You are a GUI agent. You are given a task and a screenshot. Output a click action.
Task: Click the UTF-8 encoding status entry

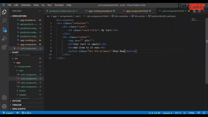tap(178, 113)
